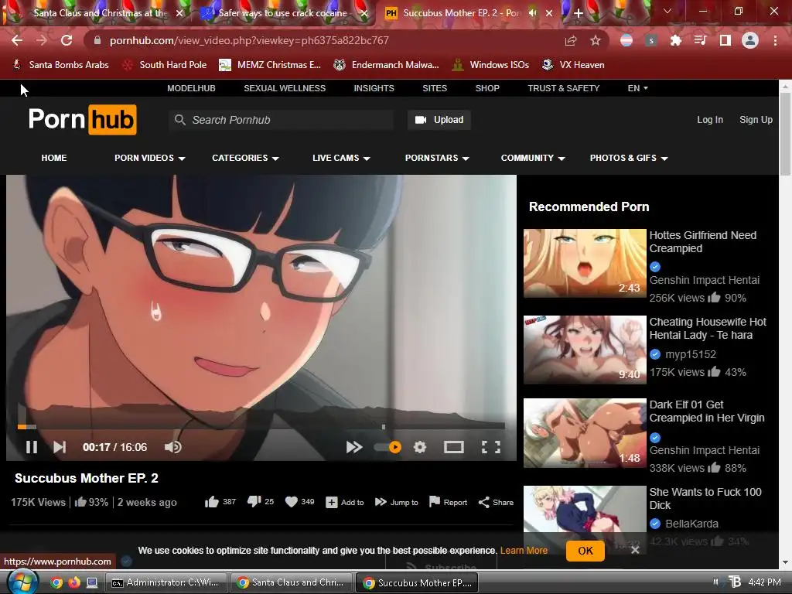Viewport: 792px width, 594px height.
Task: Accept cookies with the OK button
Action: pyautogui.click(x=585, y=551)
